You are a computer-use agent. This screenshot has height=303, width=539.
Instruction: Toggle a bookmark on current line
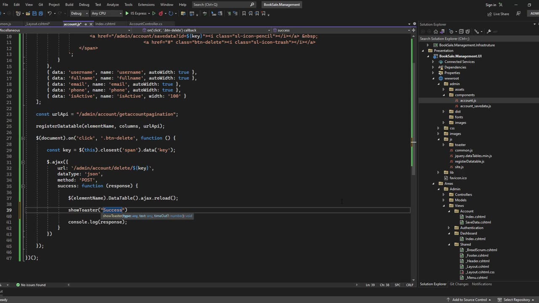pyautogui.click(x=244, y=13)
